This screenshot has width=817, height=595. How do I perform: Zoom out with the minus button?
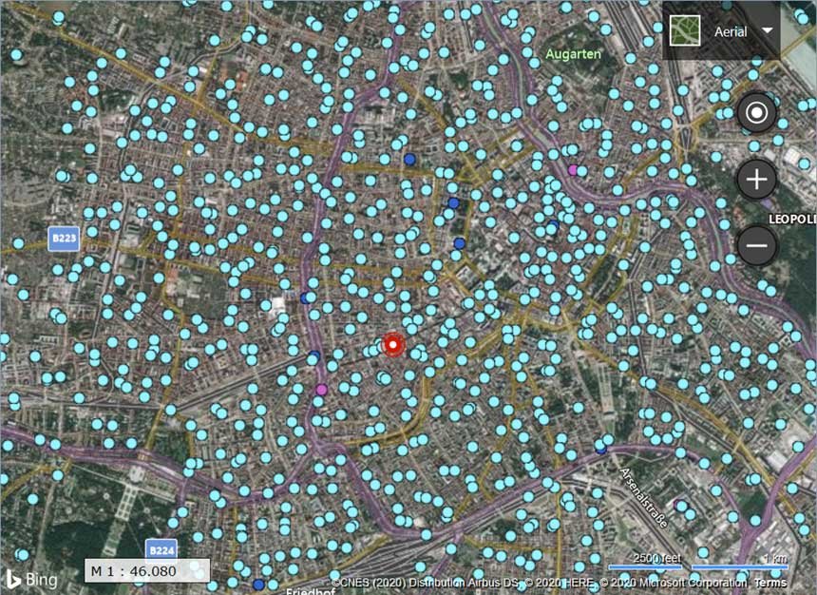[757, 246]
